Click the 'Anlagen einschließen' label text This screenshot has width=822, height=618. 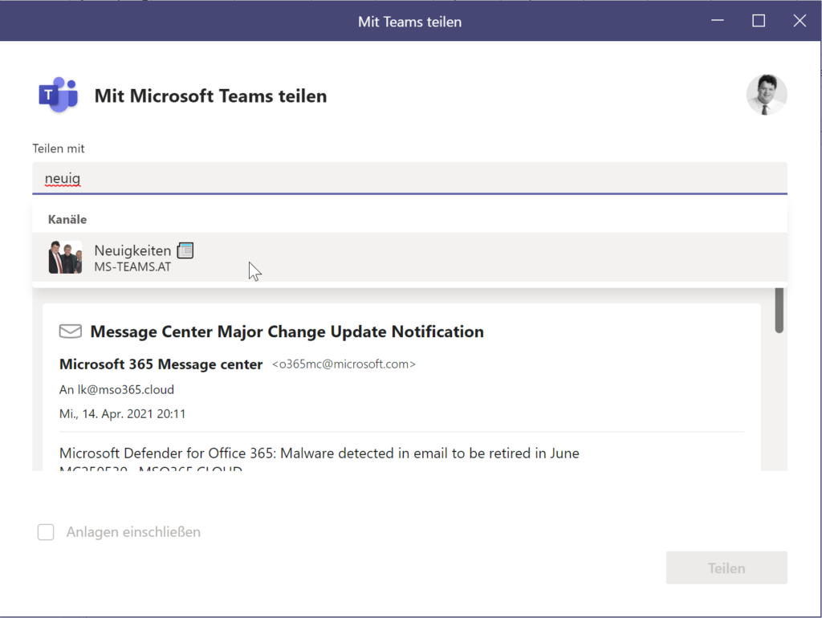(x=133, y=532)
